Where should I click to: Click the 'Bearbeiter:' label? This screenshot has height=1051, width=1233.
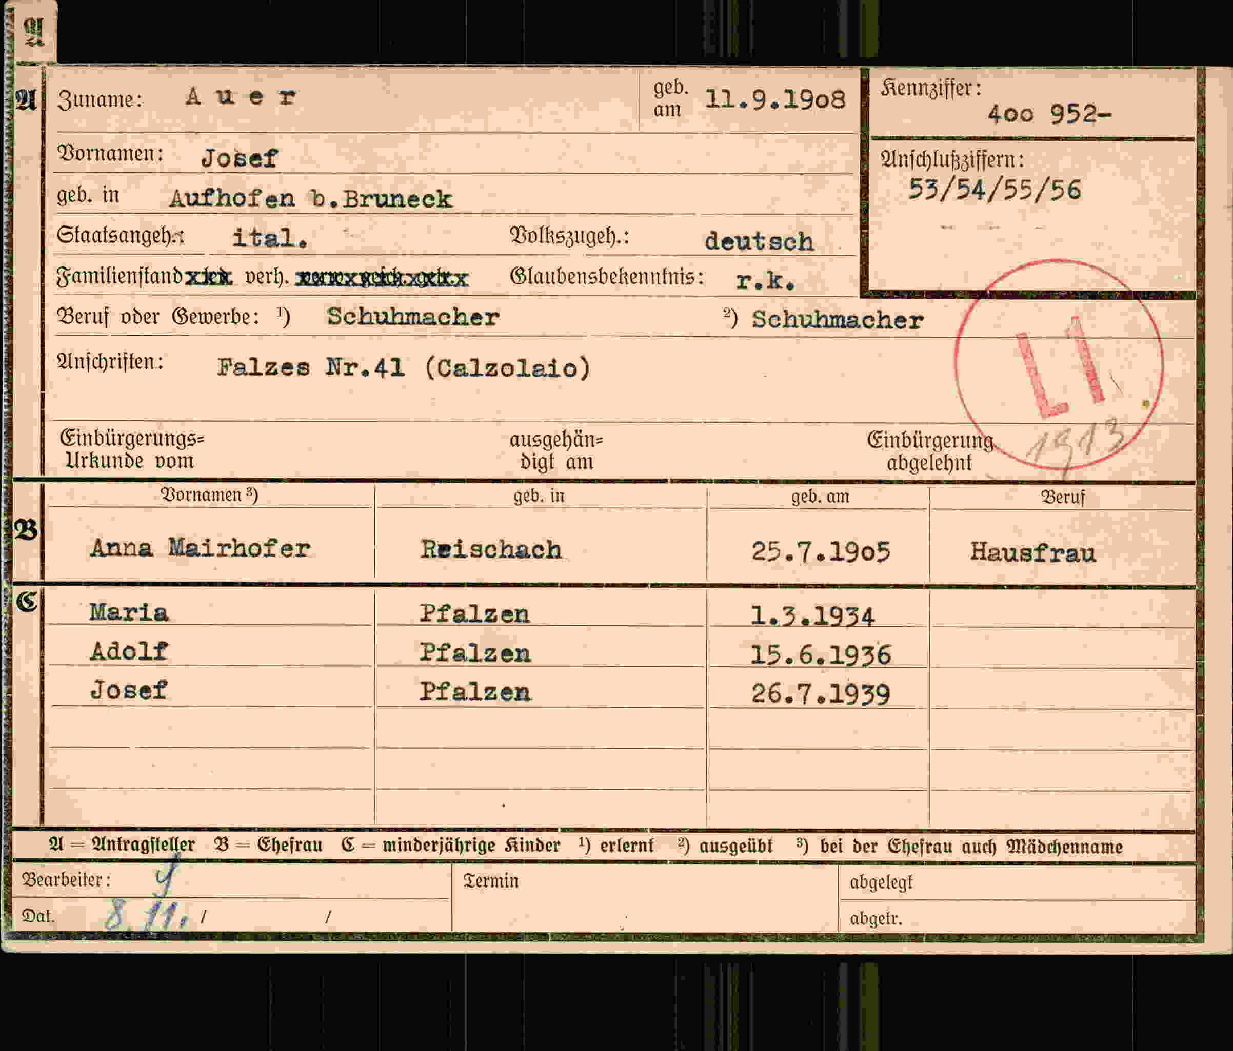click(x=66, y=879)
